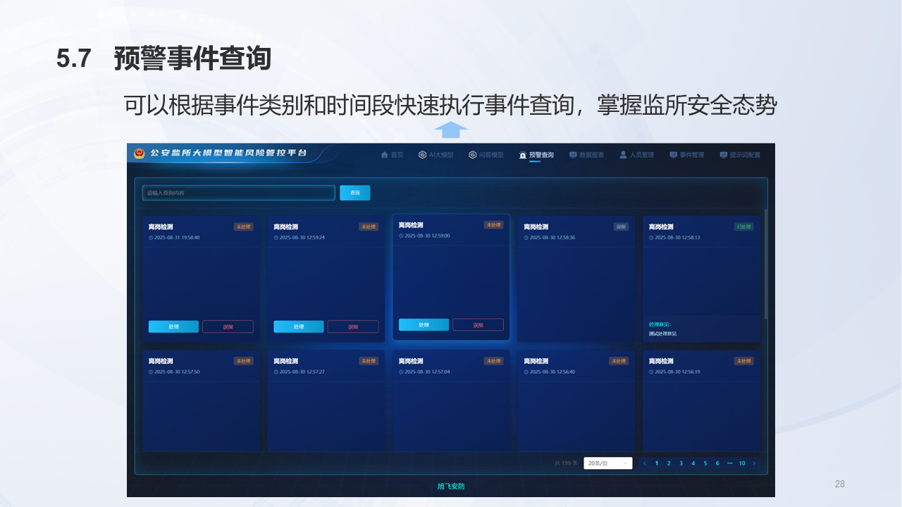Click the home icon beside 首页
Screen dimensions: 902x507
click(385, 155)
